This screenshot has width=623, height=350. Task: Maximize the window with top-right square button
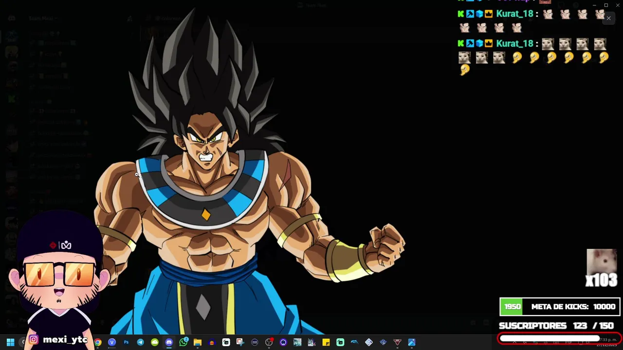pos(606,5)
